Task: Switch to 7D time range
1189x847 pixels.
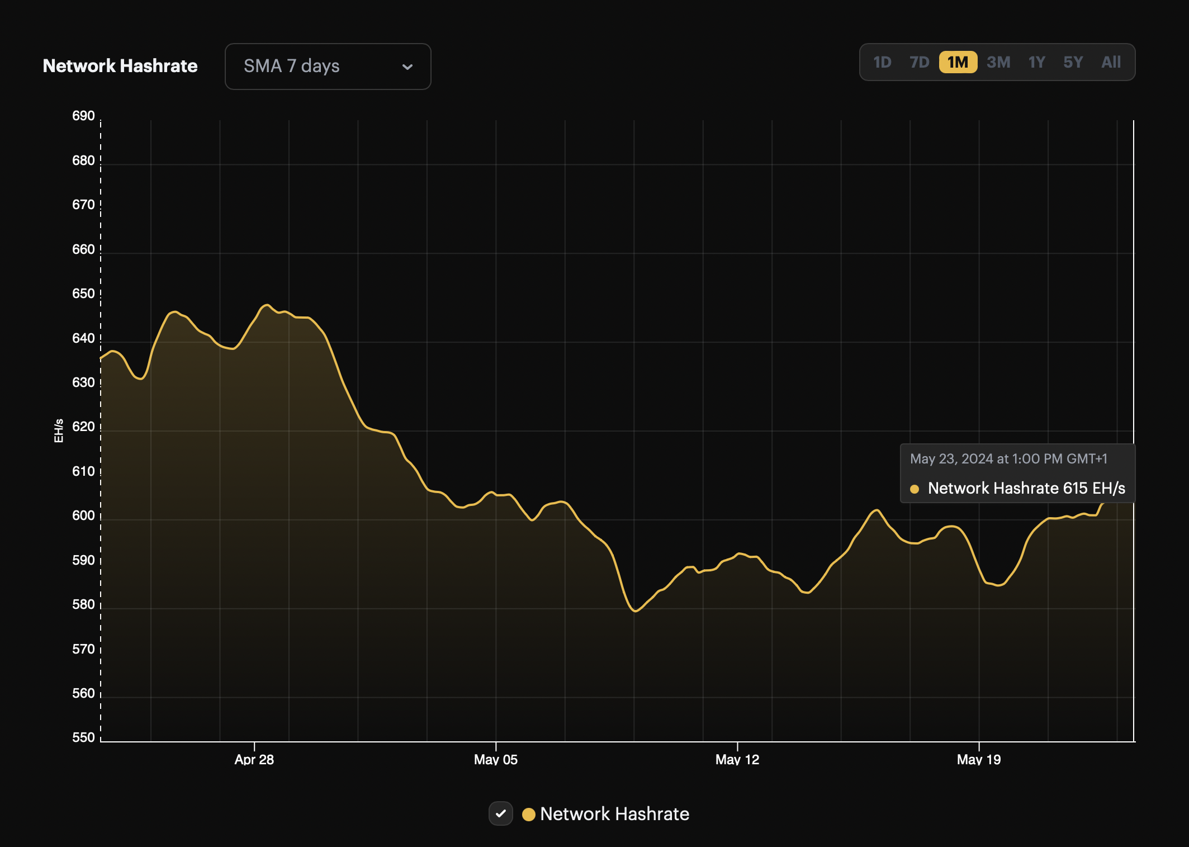Action: [x=919, y=62]
